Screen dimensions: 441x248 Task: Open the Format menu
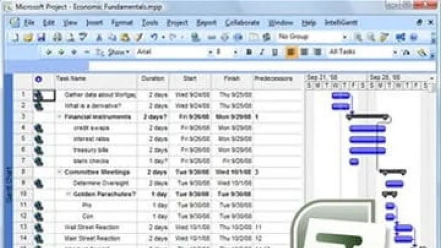[x=122, y=23]
